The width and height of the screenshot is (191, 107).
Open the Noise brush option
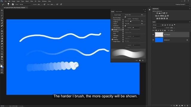click(115, 34)
